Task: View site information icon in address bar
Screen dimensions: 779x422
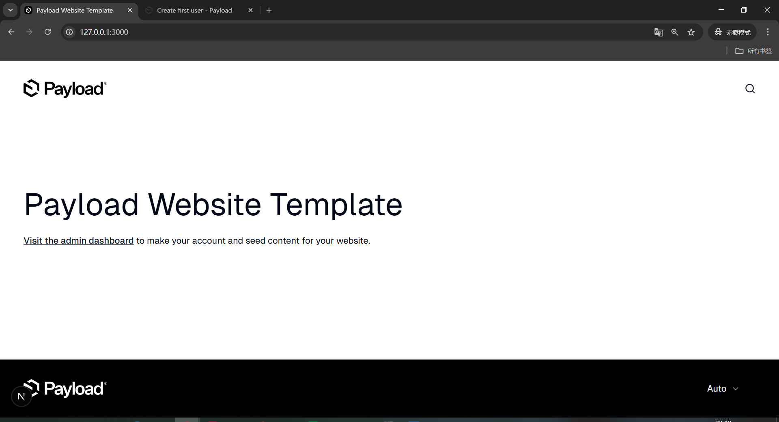Action: [x=70, y=32]
